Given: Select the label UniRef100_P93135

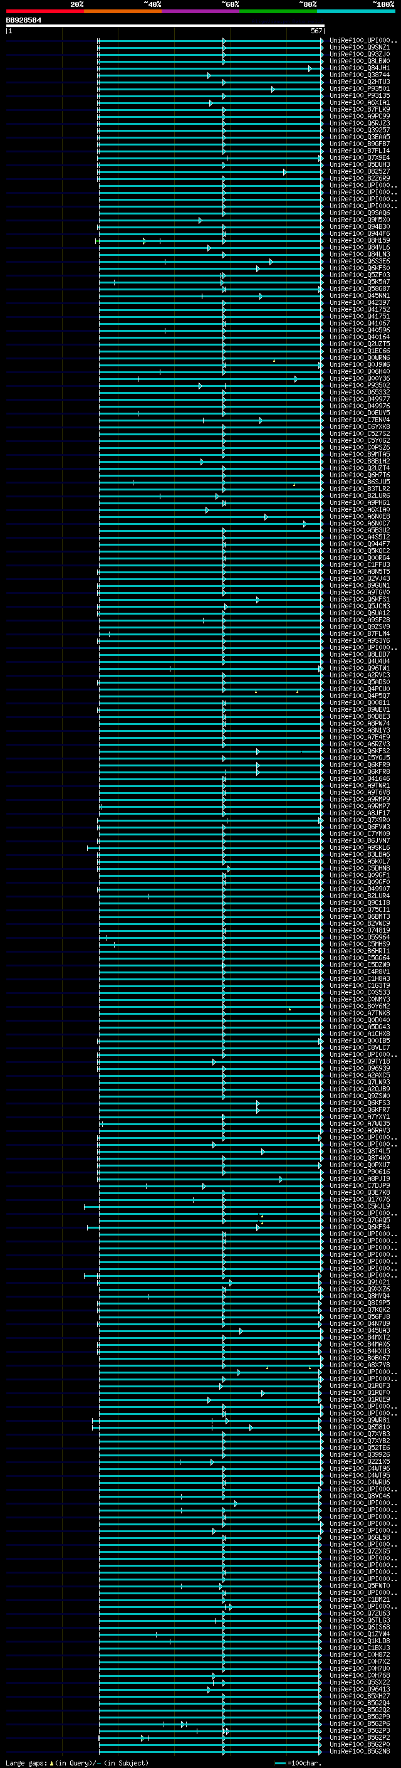Looking at the screenshot, I should tap(360, 95).
